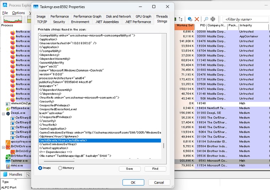
Task: Close the Taskmgr Properties dialog
Action: (x=167, y=7)
